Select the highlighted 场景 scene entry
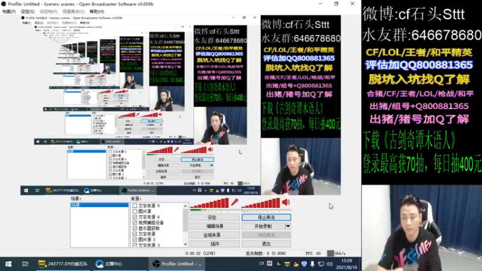Viewport: 482px width, 271px height. click(99, 205)
